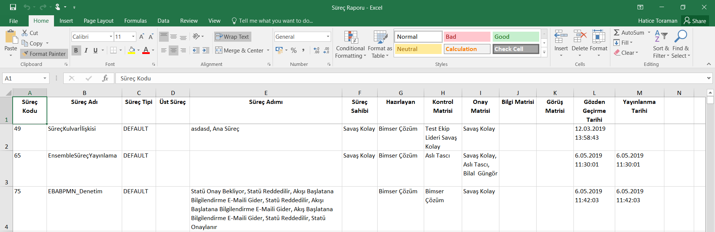
Task: Click the Increase Indent icon
Action: 206,50
